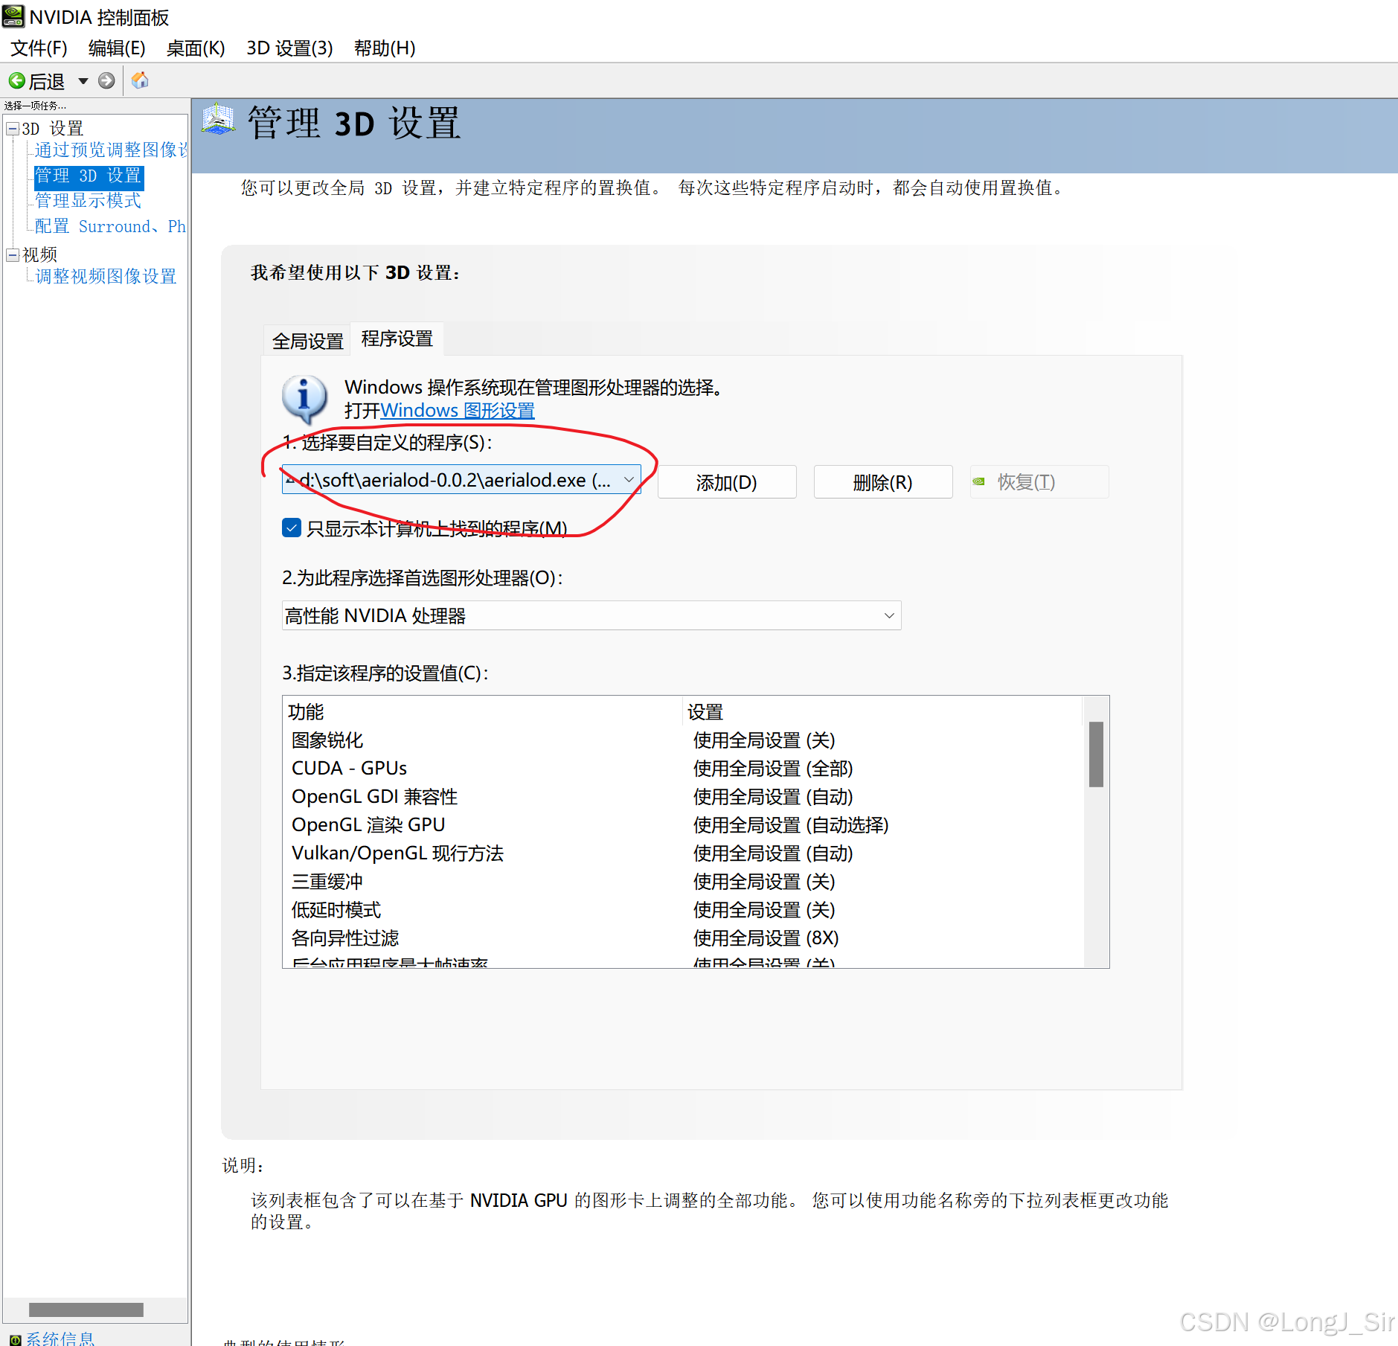1398x1346 pixels.
Task: Select 配置 Surround, PhysX in tree
Action: pyautogui.click(x=110, y=226)
